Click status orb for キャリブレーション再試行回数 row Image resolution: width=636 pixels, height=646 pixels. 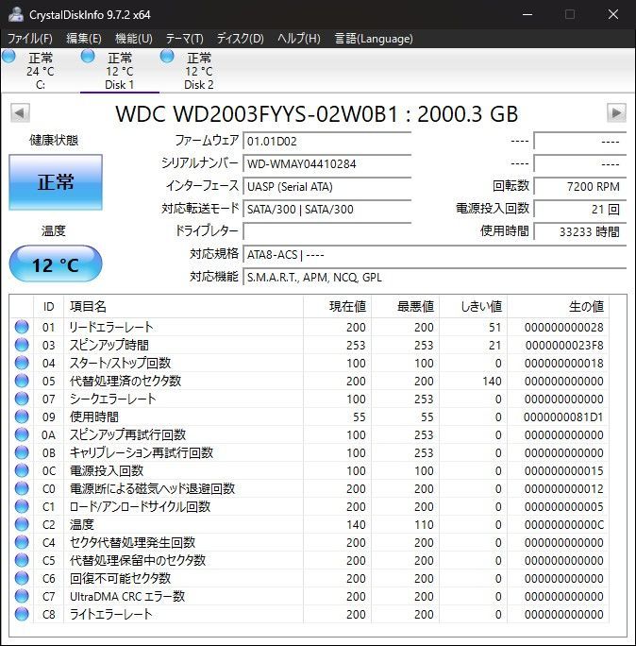(x=22, y=452)
